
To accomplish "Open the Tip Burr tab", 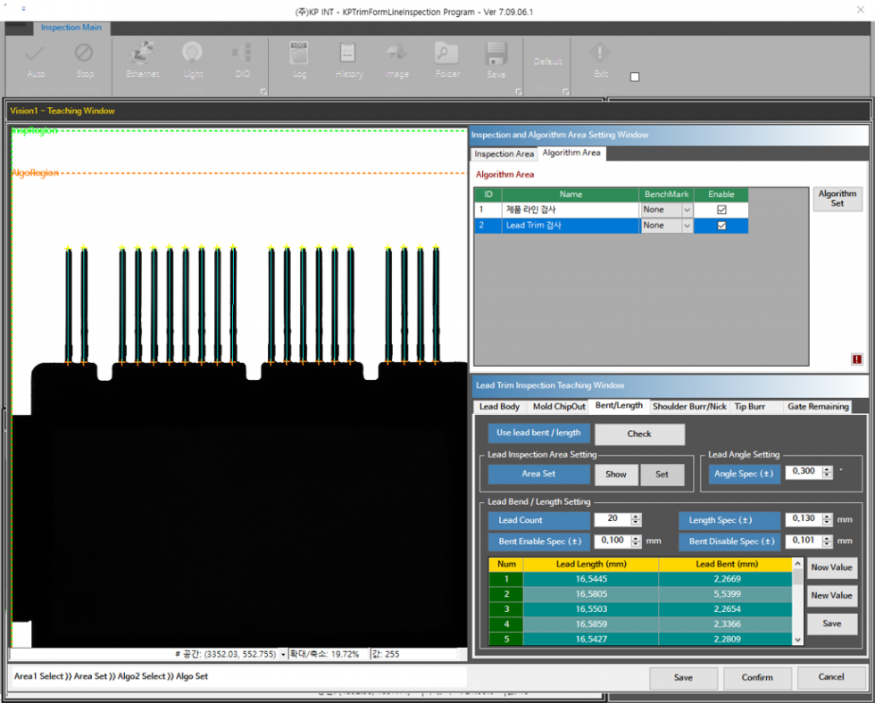I will (749, 407).
